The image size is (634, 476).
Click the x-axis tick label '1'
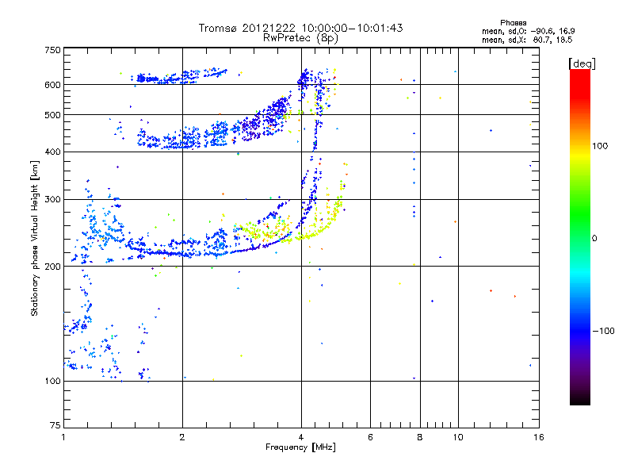click(x=63, y=437)
